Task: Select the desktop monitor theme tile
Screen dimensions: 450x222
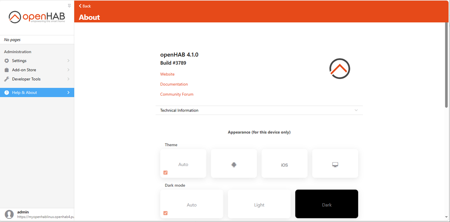Action: (x=335, y=163)
